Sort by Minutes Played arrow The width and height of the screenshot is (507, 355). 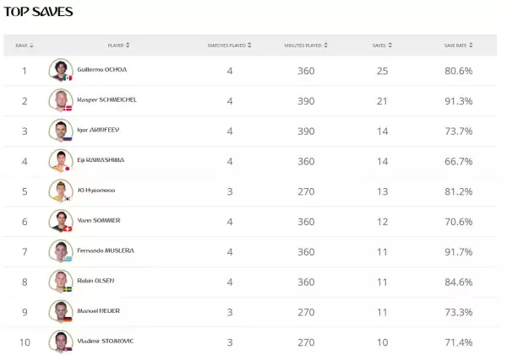click(325, 46)
